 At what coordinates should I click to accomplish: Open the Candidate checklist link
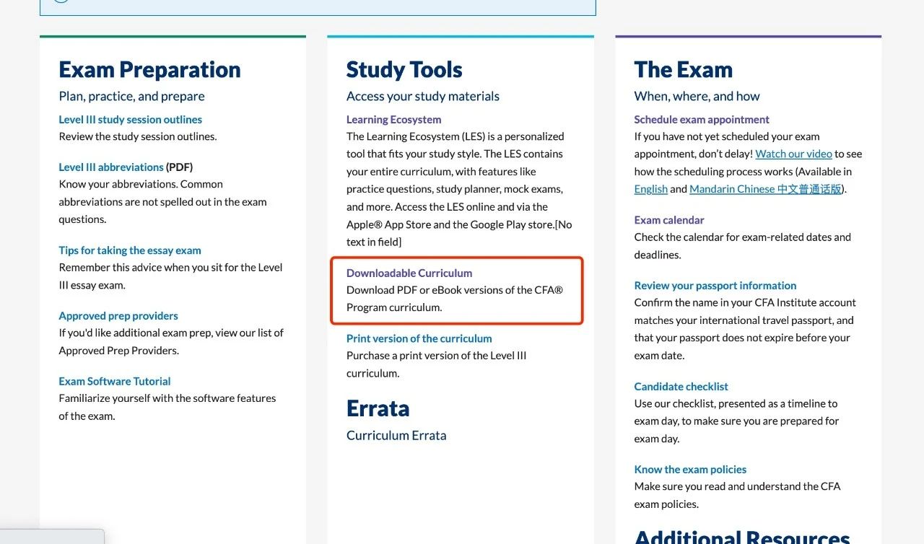click(681, 386)
